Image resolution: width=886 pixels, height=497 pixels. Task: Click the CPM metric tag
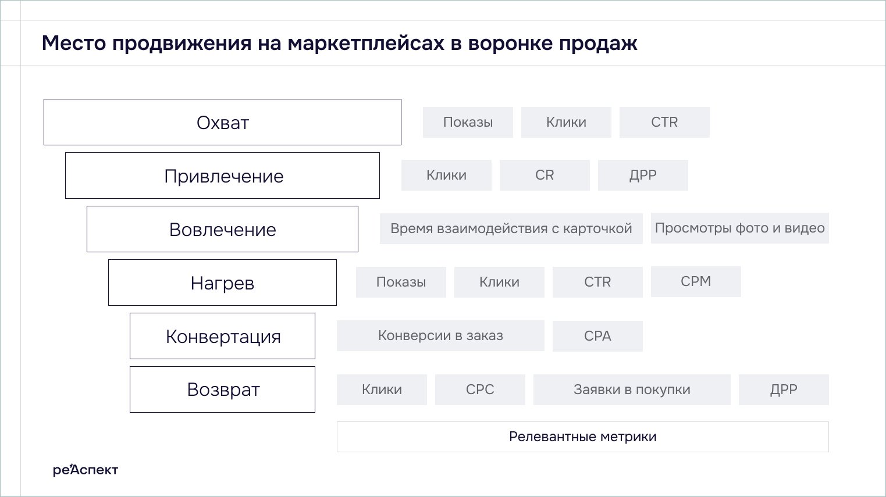pos(696,281)
